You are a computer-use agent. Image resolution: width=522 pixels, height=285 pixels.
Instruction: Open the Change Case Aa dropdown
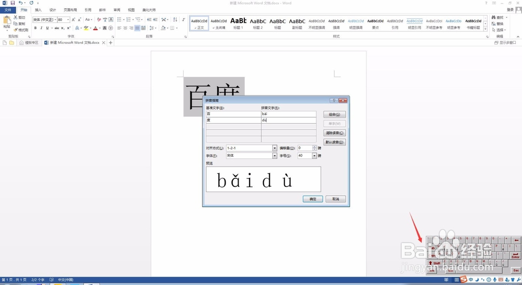[x=88, y=20]
